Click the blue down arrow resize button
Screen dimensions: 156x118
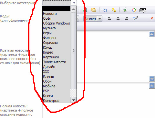pyautogui.click(x=152, y=79)
